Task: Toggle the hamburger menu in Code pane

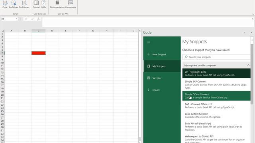Action: coord(149,43)
